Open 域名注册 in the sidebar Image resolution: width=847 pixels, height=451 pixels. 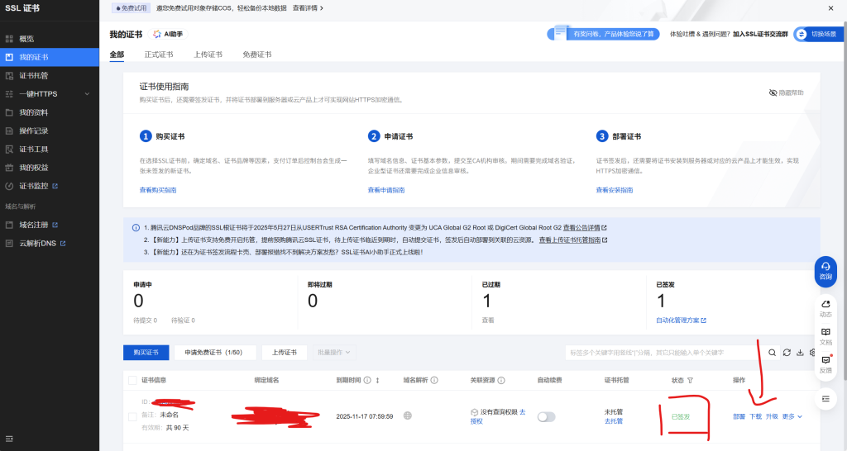(x=38, y=225)
